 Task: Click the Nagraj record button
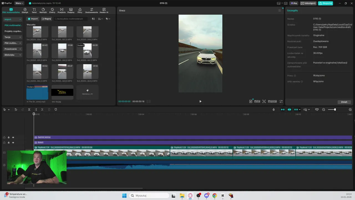(46, 19)
